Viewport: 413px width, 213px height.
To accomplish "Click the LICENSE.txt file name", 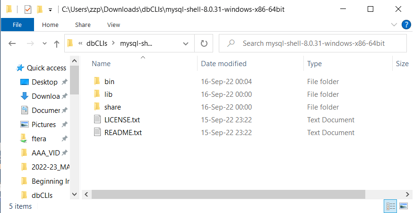I will click(x=122, y=120).
